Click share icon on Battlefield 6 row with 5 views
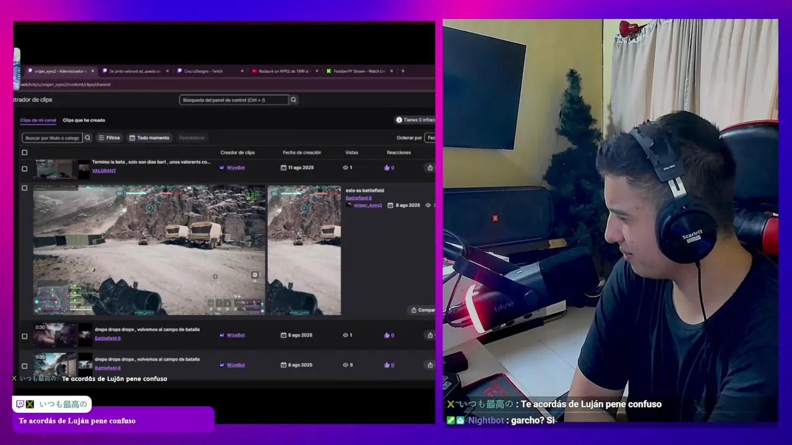The image size is (792, 445). (430, 365)
